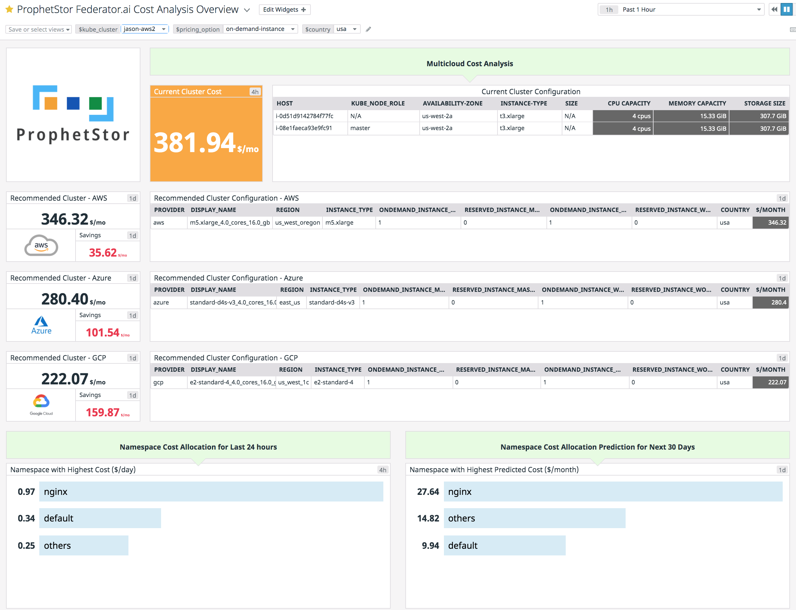Screen dimensions: 796x610
Task: Click the rewind/back navigation icon
Action: [x=774, y=9]
